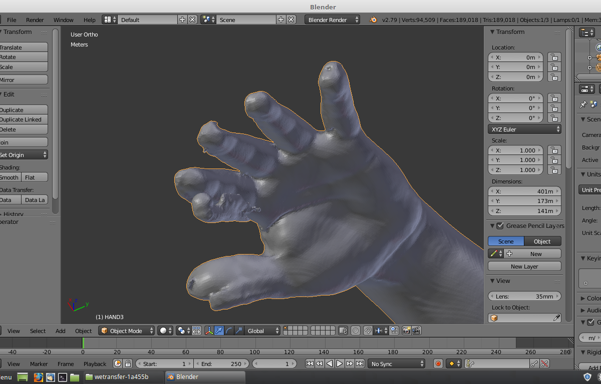601x384 pixels.
Task: Open snap element type selector
Action: tap(381, 330)
